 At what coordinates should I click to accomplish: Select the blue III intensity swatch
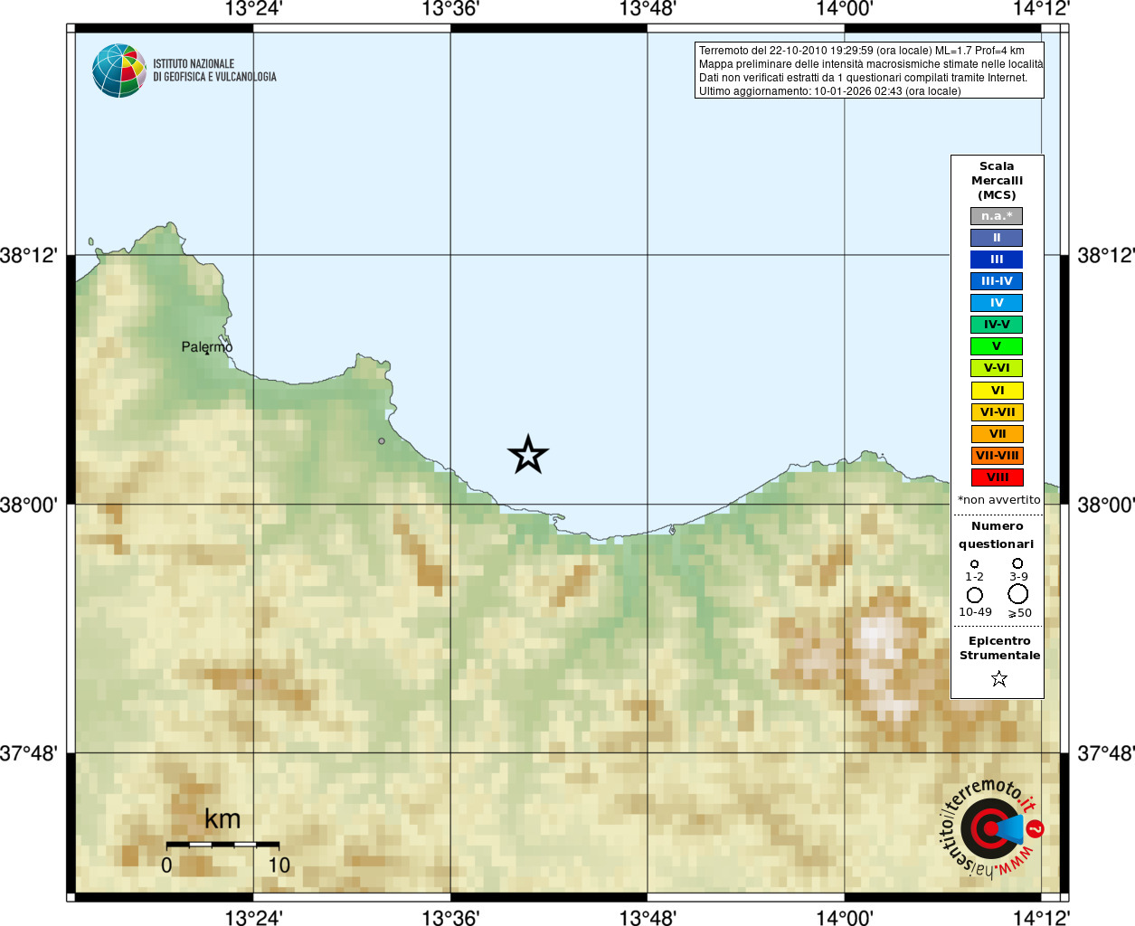[997, 260]
